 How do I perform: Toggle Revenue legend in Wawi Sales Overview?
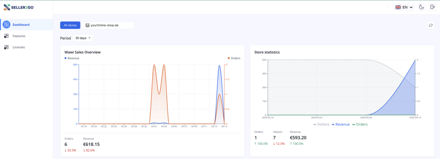coord(72,58)
